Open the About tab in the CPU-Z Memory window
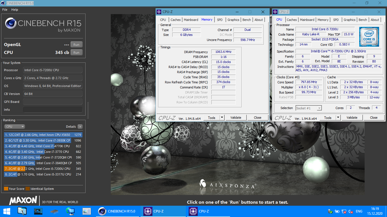Screen dimensions: 387x217 [x=259, y=20]
